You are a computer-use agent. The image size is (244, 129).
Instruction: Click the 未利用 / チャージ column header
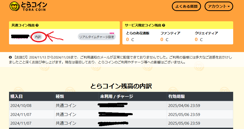[x=117, y=96]
